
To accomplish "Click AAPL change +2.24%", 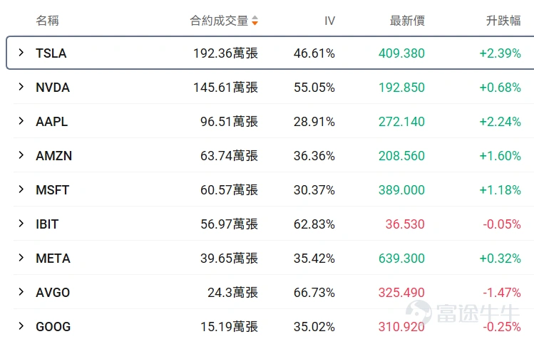I will click(500, 122).
